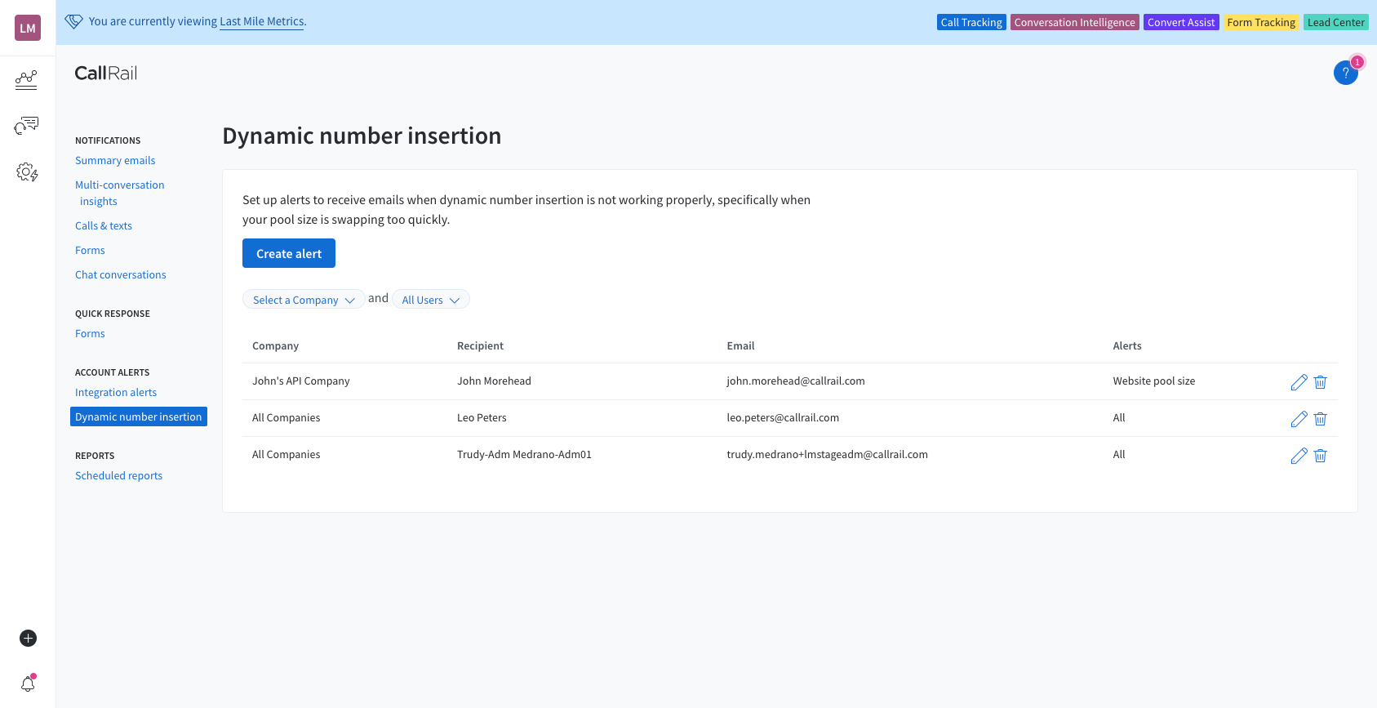
Task: Open the LM account avatar
Action: click(28, 28)
